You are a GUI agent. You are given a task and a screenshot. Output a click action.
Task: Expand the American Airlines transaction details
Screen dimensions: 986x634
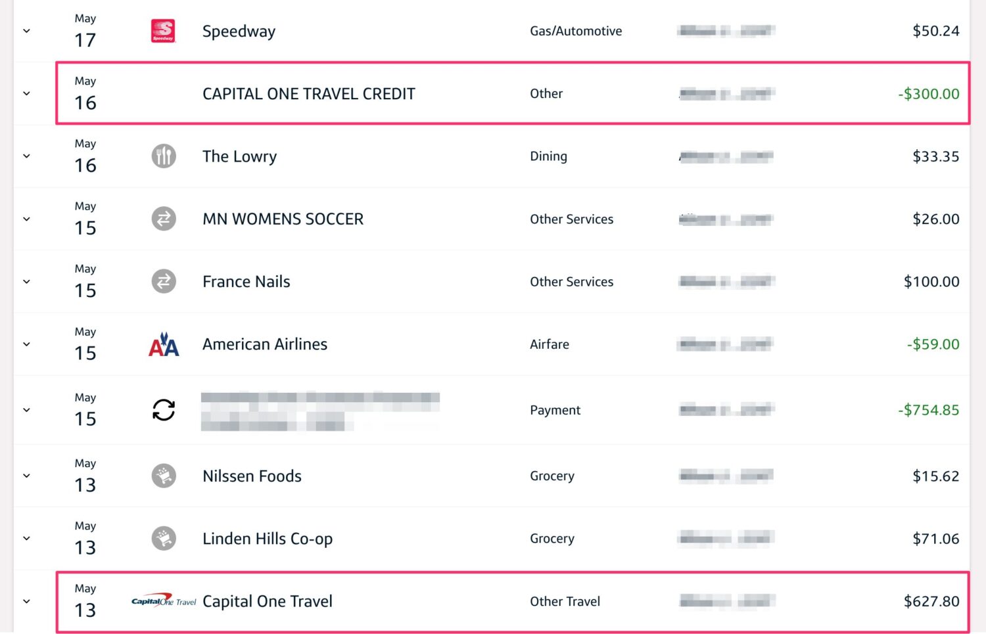pos(26,344)
